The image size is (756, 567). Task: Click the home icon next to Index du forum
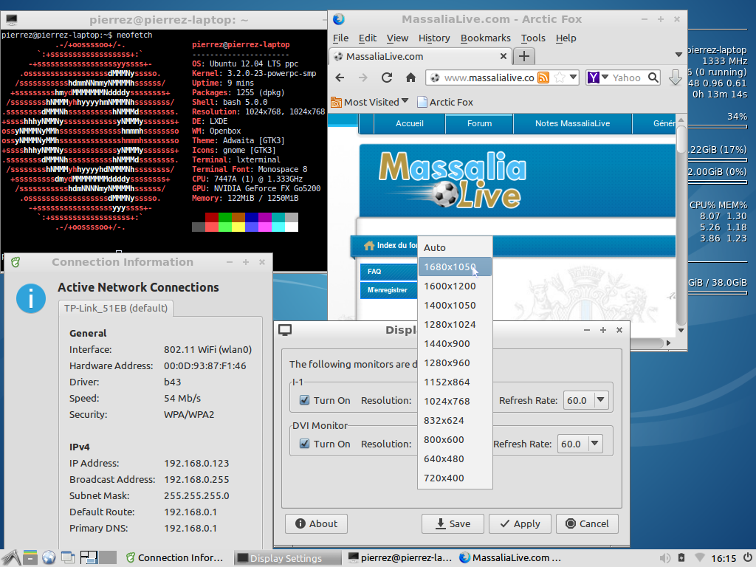369,246
